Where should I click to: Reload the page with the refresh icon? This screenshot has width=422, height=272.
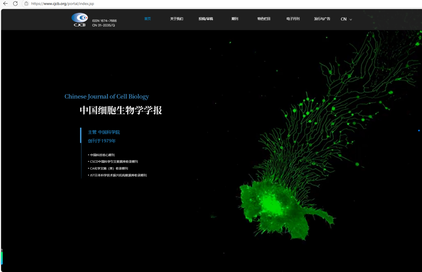[15, 4]
